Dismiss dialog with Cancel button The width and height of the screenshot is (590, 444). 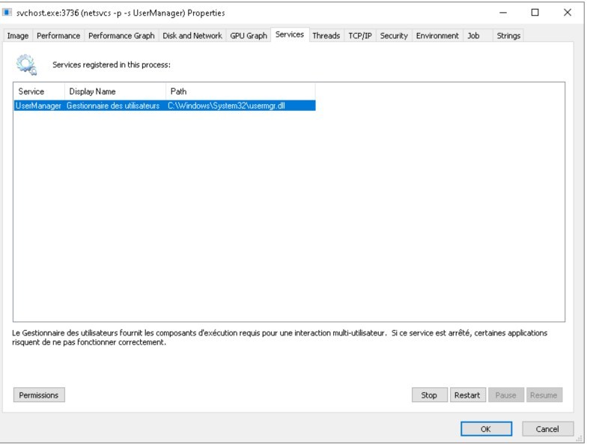coord(547,429)
